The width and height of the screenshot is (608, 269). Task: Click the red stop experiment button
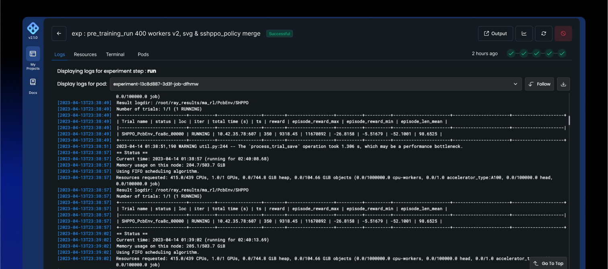[563, 34]
